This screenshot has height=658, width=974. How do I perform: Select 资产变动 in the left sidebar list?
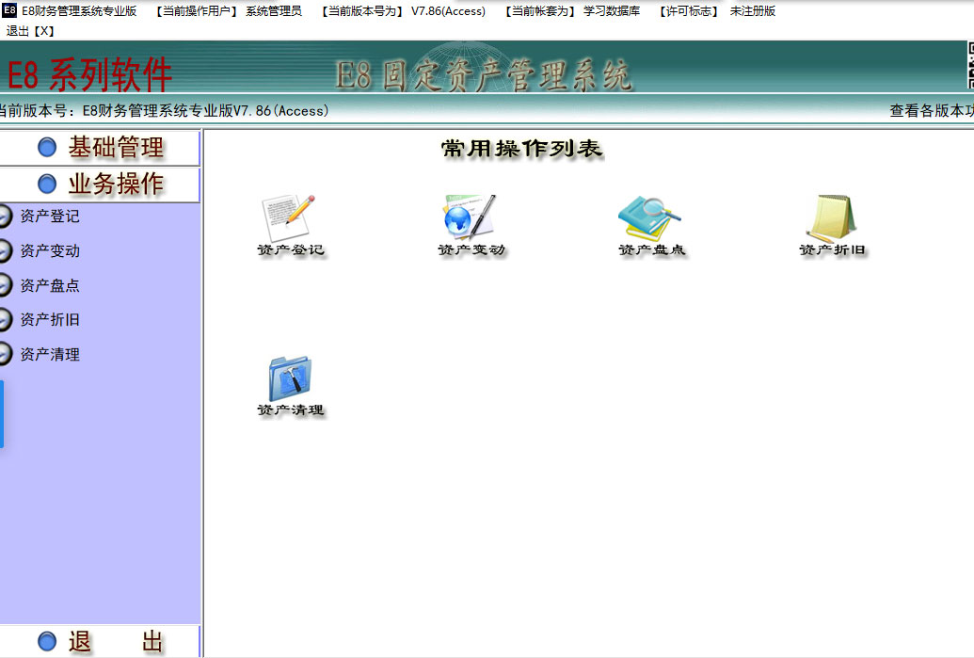click(x=50, y=251)
